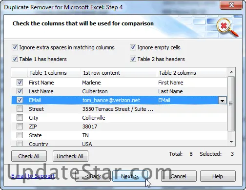Toggle Ignore empty cells checkbox
246x190 pixels.
pos(133,47)
